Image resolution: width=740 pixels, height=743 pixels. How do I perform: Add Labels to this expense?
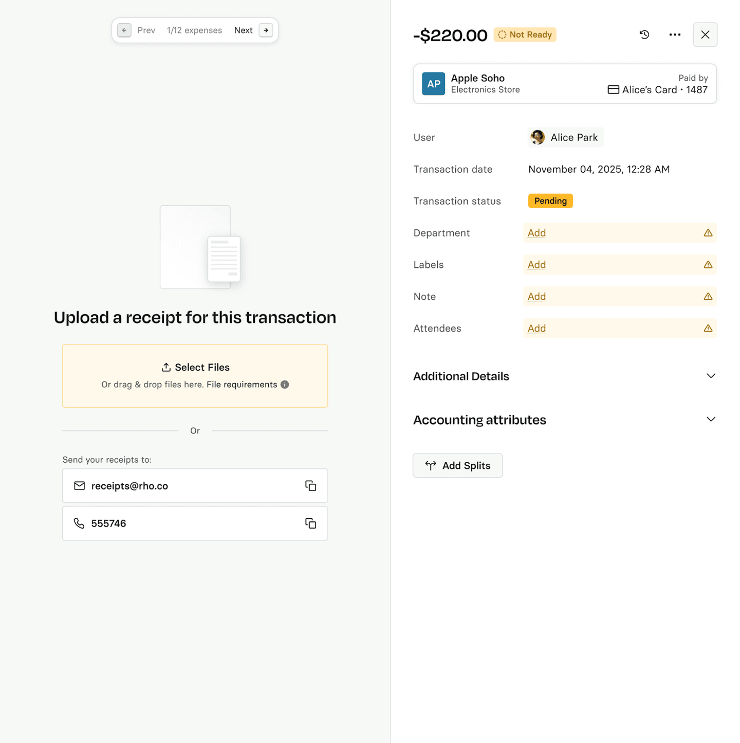(x=536, y=265)
